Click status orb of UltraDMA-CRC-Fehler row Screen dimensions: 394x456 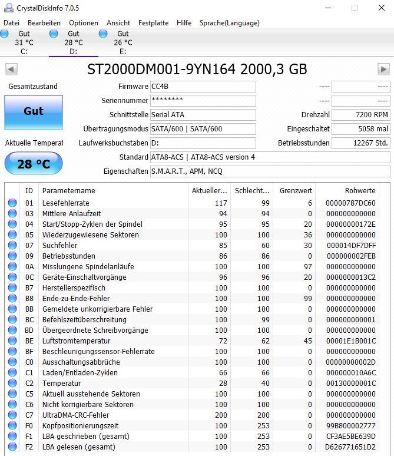pyautogui.click(x=12, y=415)
